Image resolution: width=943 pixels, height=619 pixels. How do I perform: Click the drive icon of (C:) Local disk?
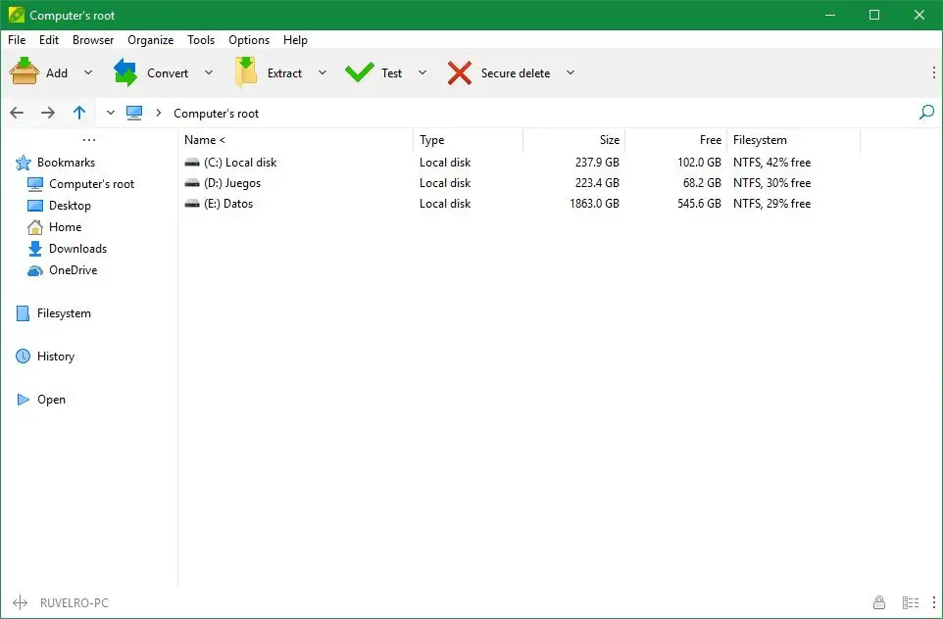pyautogui.click(x=192, y=163)
